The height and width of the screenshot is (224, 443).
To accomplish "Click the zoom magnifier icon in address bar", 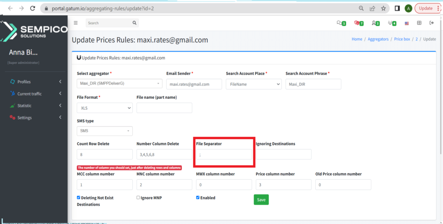I will (x=361, y=8).
